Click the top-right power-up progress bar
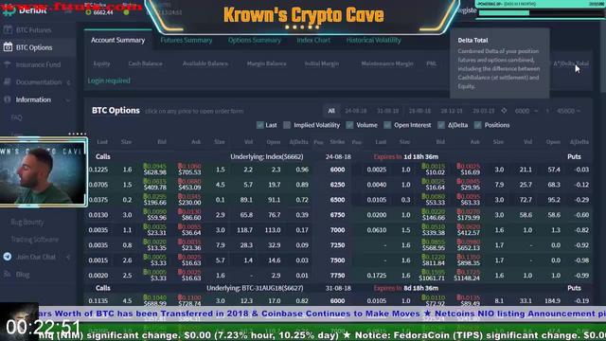This screenshot has width=606, height=341. point(541,12)
